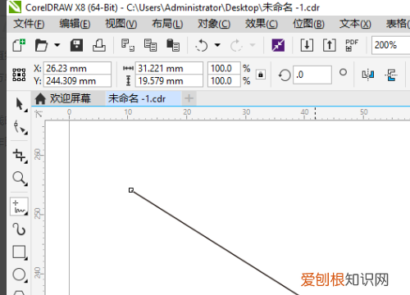
Task: Click the New document icon
Action: pos(19,45)
